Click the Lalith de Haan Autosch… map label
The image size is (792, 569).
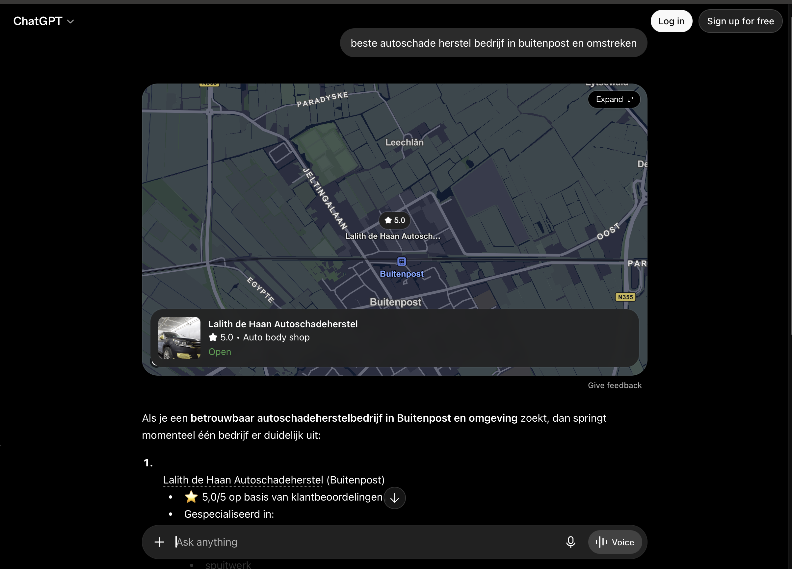click(x=392, y=236)
